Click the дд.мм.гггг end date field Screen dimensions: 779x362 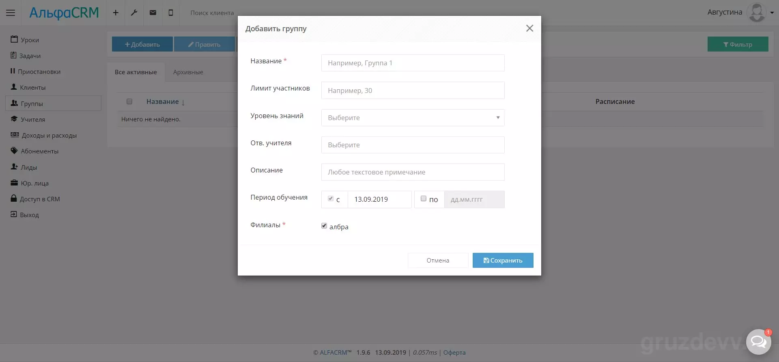point(474,199)
